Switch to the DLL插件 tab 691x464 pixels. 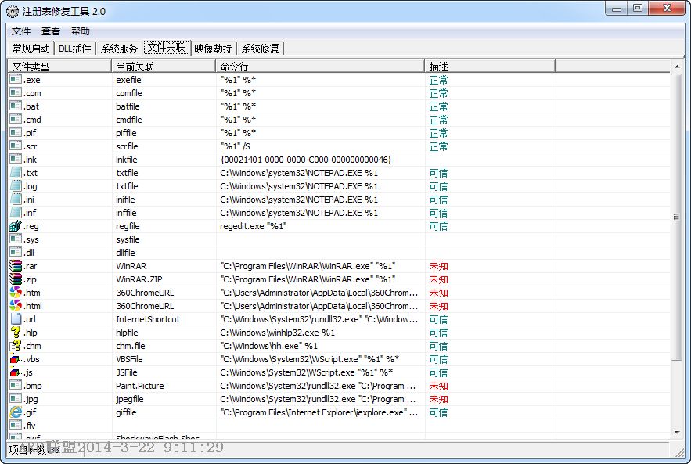[x=75, y=49]
